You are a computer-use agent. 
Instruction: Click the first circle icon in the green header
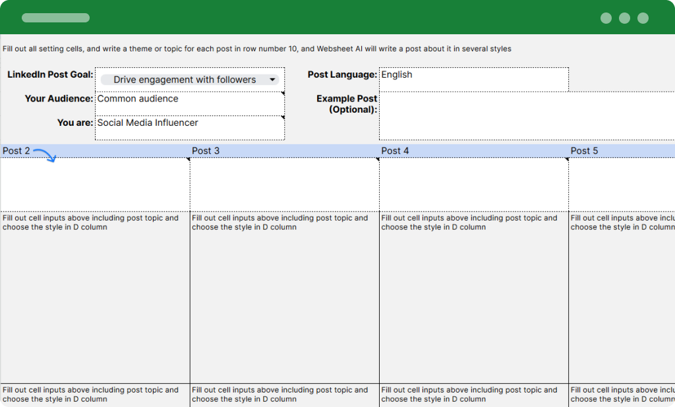(604, 18)
